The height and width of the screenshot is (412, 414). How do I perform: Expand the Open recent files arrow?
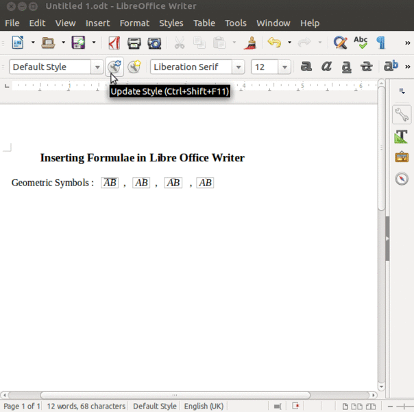click(x=63, y=43)
